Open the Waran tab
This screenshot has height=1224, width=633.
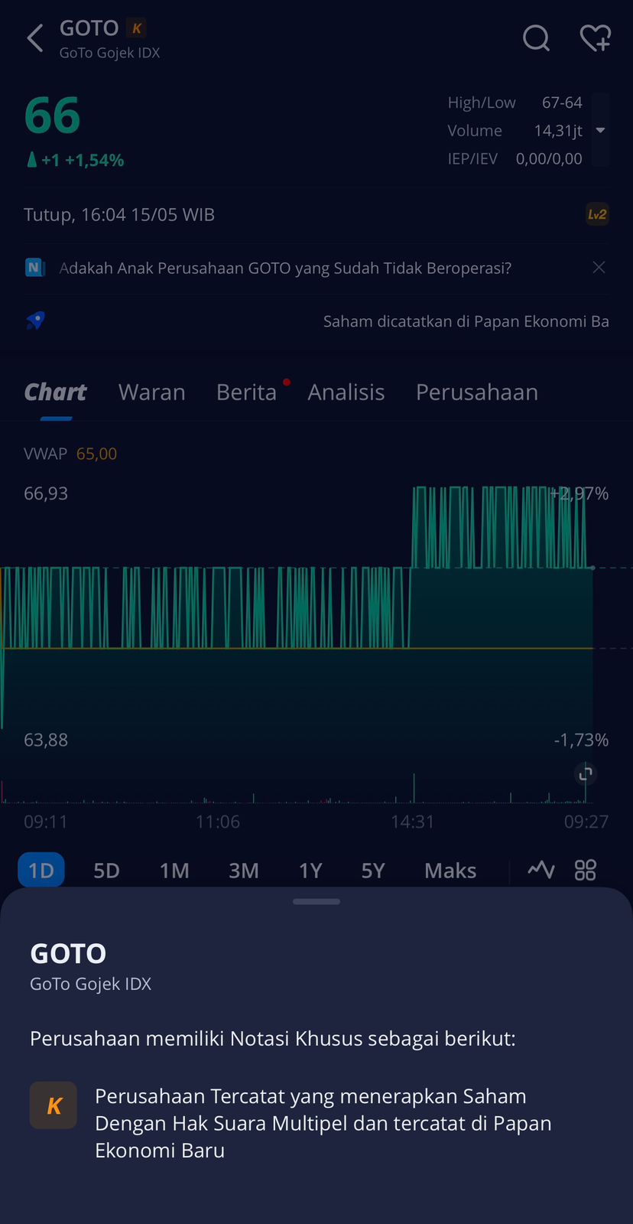tap(152, 392)
